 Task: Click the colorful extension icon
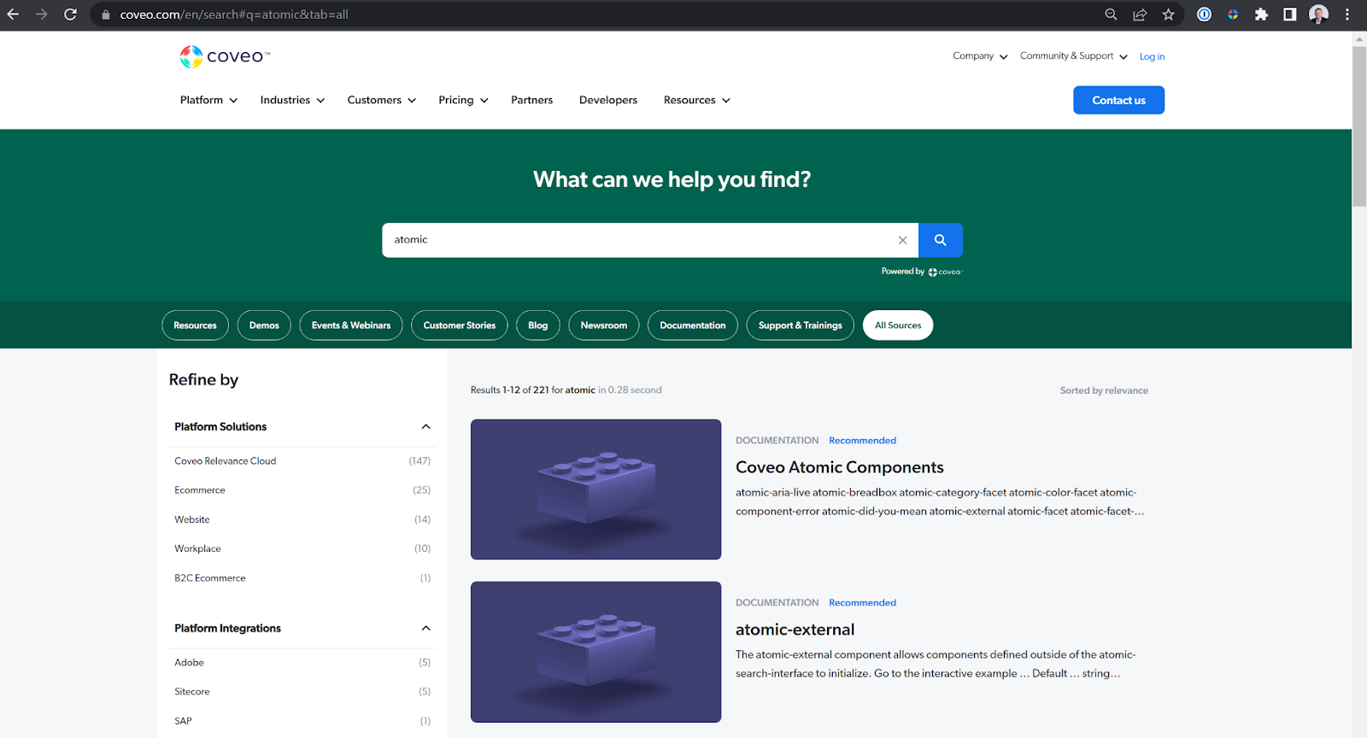1233,15
